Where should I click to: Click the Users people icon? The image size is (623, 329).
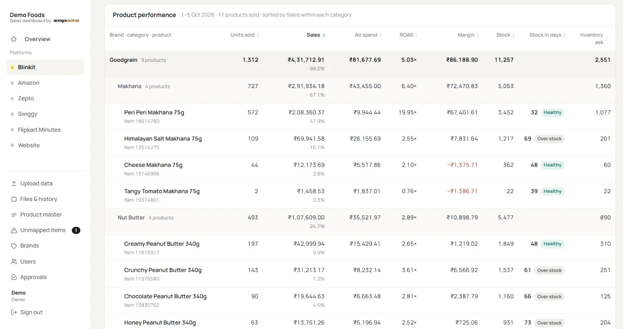[14, 262]
